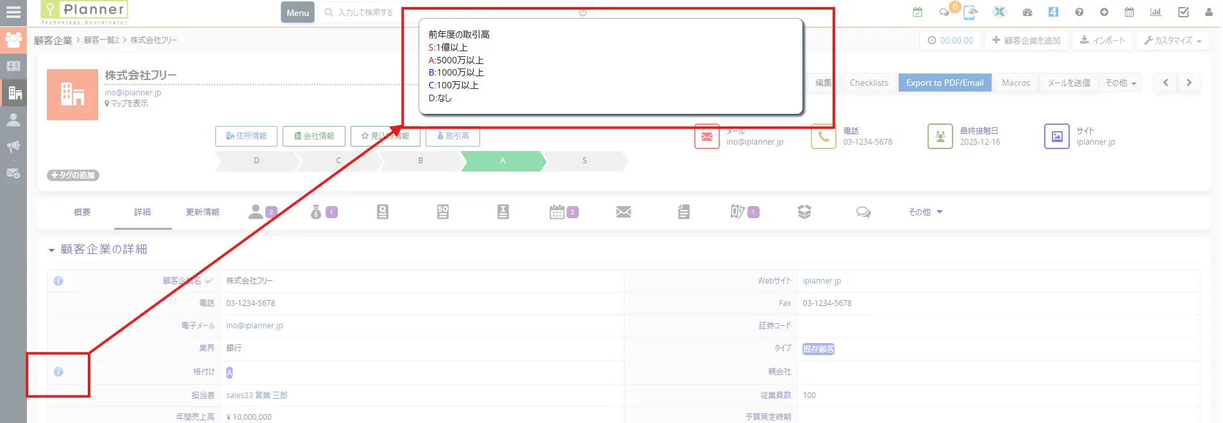Click the info icon beside 格付け row

58,372
